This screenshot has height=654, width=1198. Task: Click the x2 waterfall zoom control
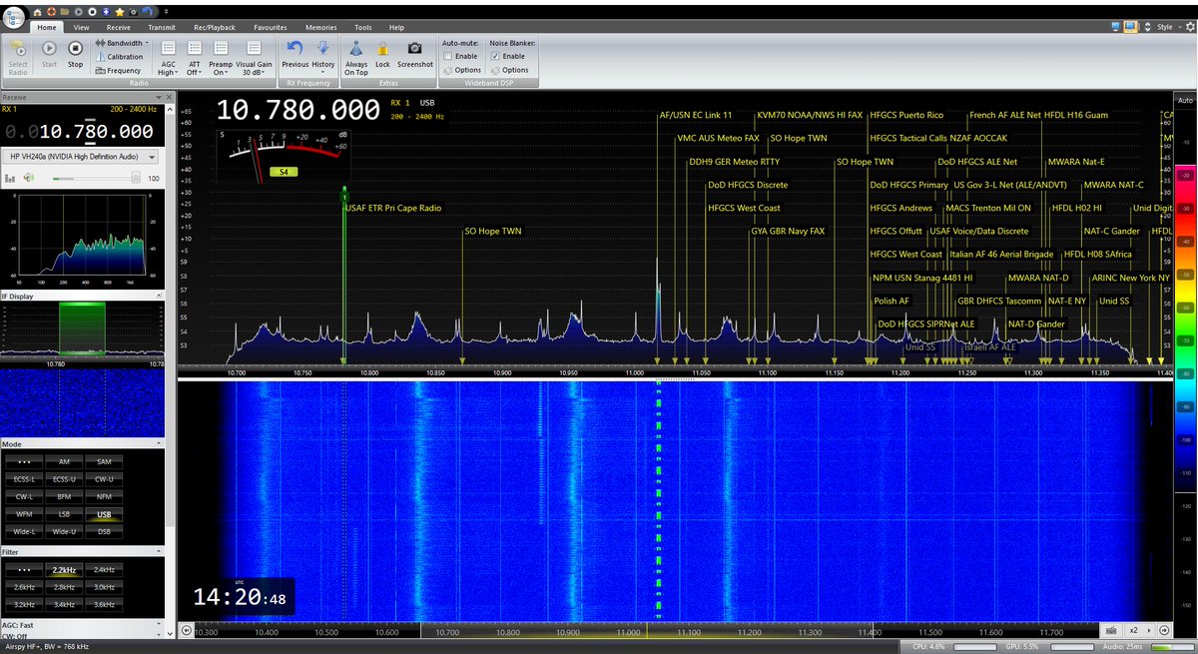(x=1134, y=630)
